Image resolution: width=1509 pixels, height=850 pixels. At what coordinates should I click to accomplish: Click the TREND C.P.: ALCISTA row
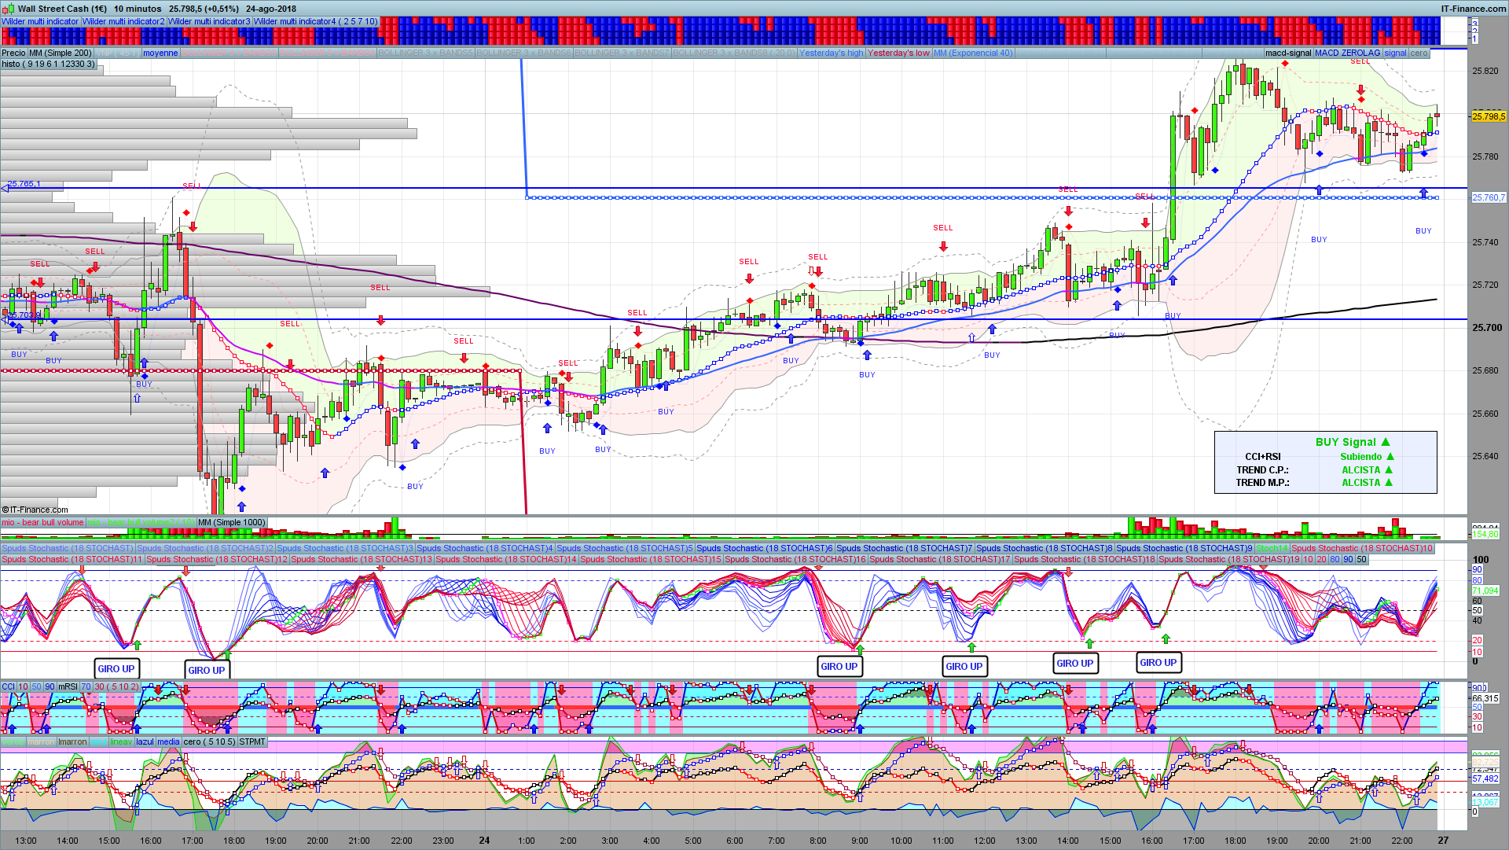click(1314, 469)
